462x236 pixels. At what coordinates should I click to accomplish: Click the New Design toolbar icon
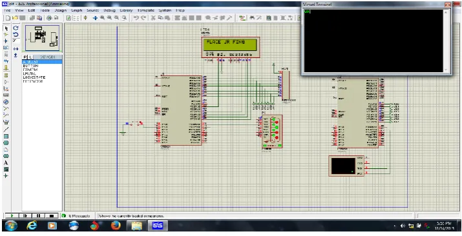pyautogui.click(x=8, y=18)
